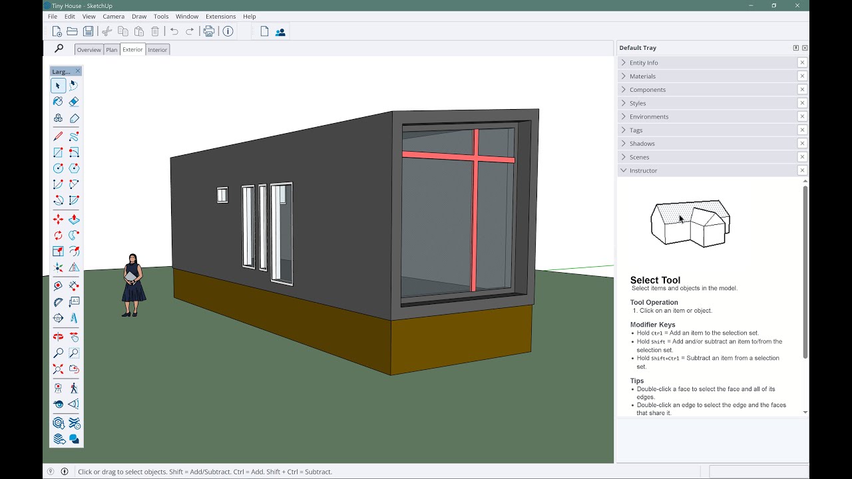Image resolution: width=852 pixels, height=479 pixels.
Task: Select the Rectangle tool
Action: [x=58, y=152]
